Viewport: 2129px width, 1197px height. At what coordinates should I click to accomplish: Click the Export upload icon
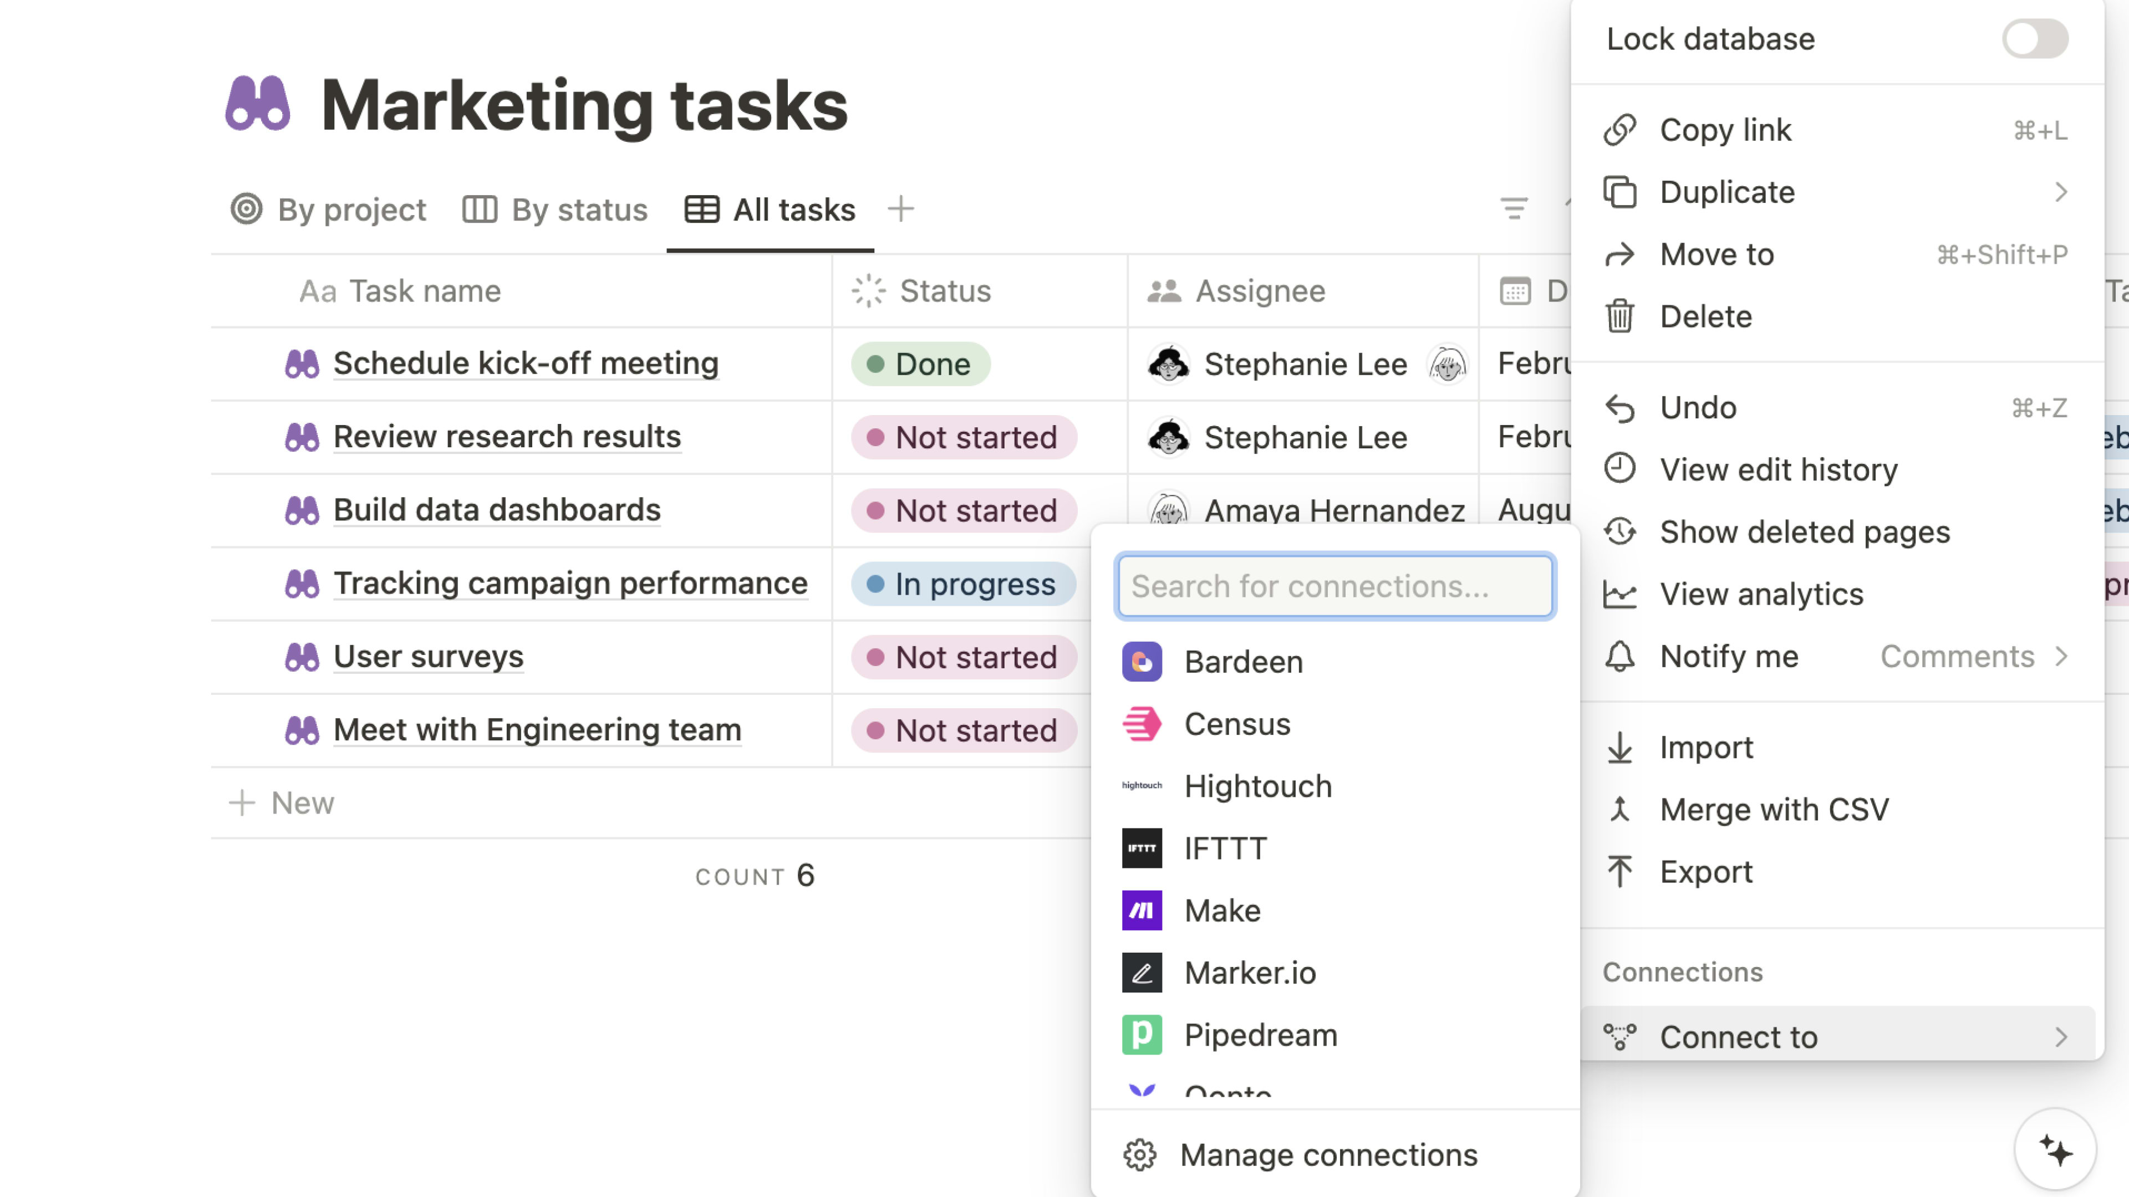point(1620,871)
